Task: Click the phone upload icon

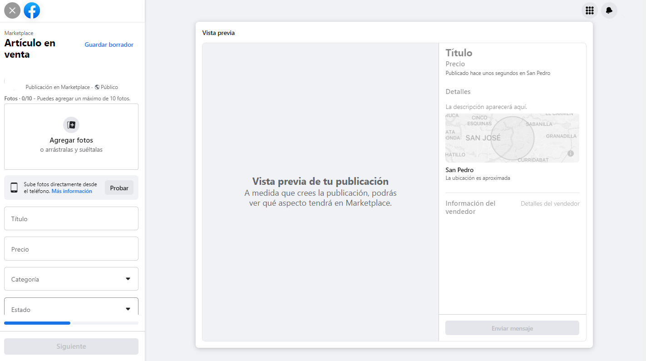Action: click(x=14, y=188)
